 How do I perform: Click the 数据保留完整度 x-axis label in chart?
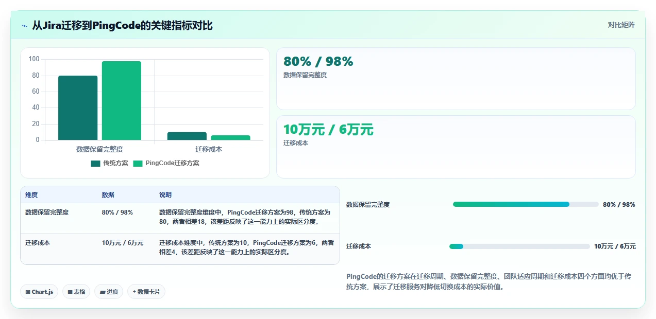(99, 149)
